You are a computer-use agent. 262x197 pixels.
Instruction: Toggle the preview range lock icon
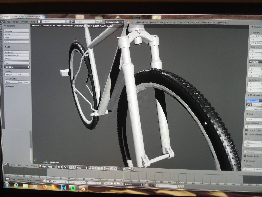pos(48,181)
